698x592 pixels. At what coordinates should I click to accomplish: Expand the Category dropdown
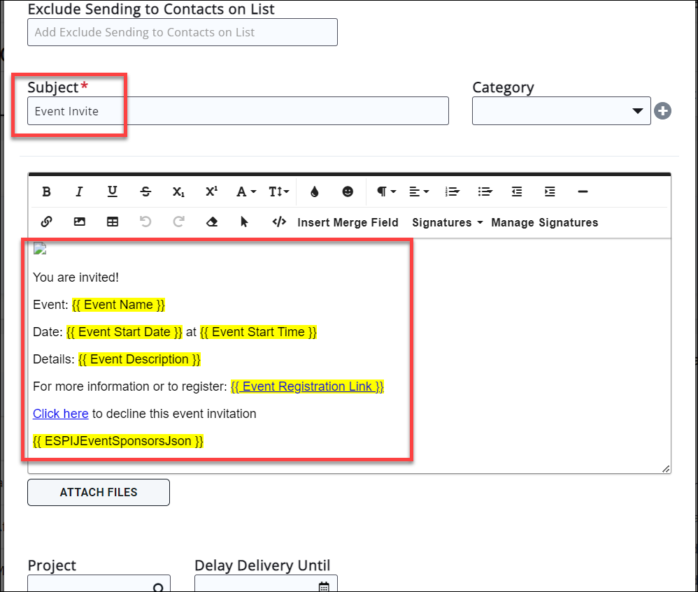(x=561, y=111)
